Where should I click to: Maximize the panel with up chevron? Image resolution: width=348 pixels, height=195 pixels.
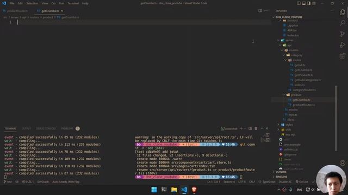click(262, 128)
